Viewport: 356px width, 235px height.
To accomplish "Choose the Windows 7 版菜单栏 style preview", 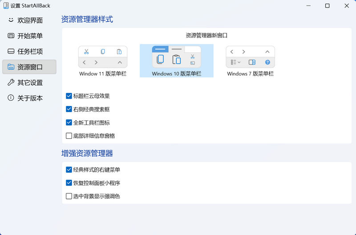I will point(250,57).
